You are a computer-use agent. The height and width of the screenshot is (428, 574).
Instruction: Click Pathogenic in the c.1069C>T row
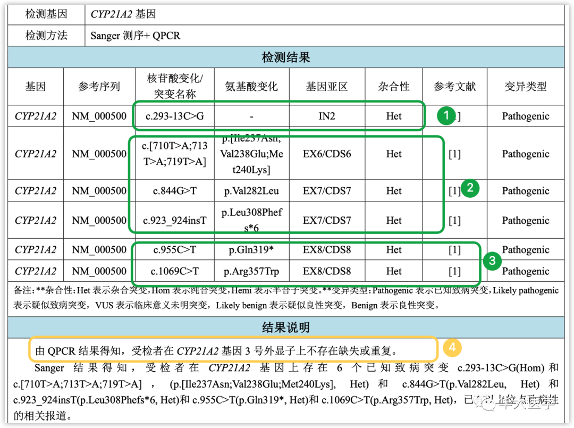[x=526, y=272]
